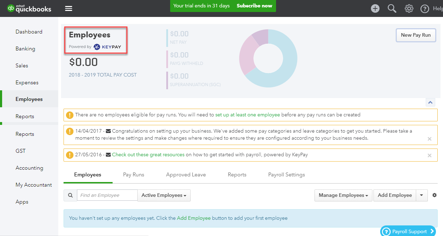Click Add Employee link in the blue notice
The image size is (443, 236).
[194, 218]
